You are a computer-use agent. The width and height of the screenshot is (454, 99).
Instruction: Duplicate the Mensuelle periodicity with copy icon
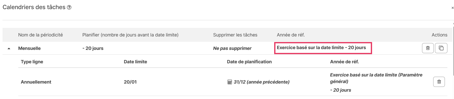441,48
